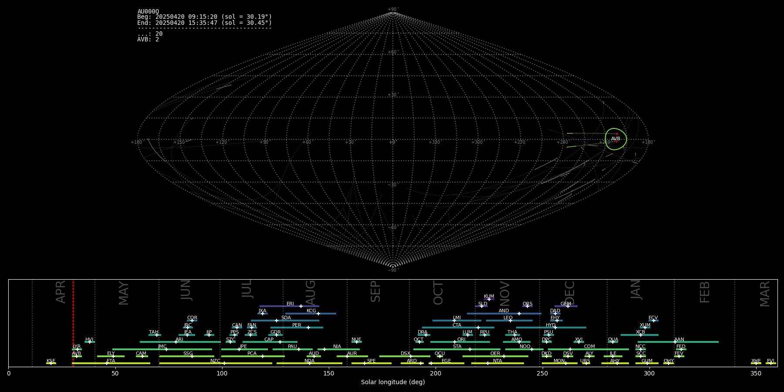Click the +90° label at map top
The width and height of the screenshot is (784, 392).
point(392,10)
